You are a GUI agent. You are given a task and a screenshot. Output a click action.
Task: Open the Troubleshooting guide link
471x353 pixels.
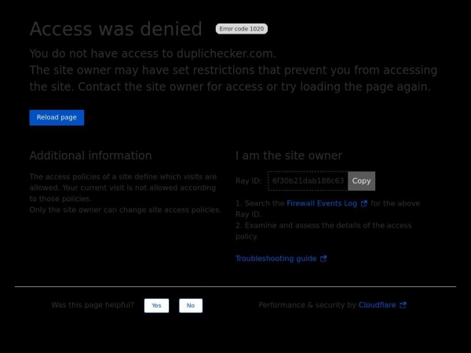[x=276, y=258]
